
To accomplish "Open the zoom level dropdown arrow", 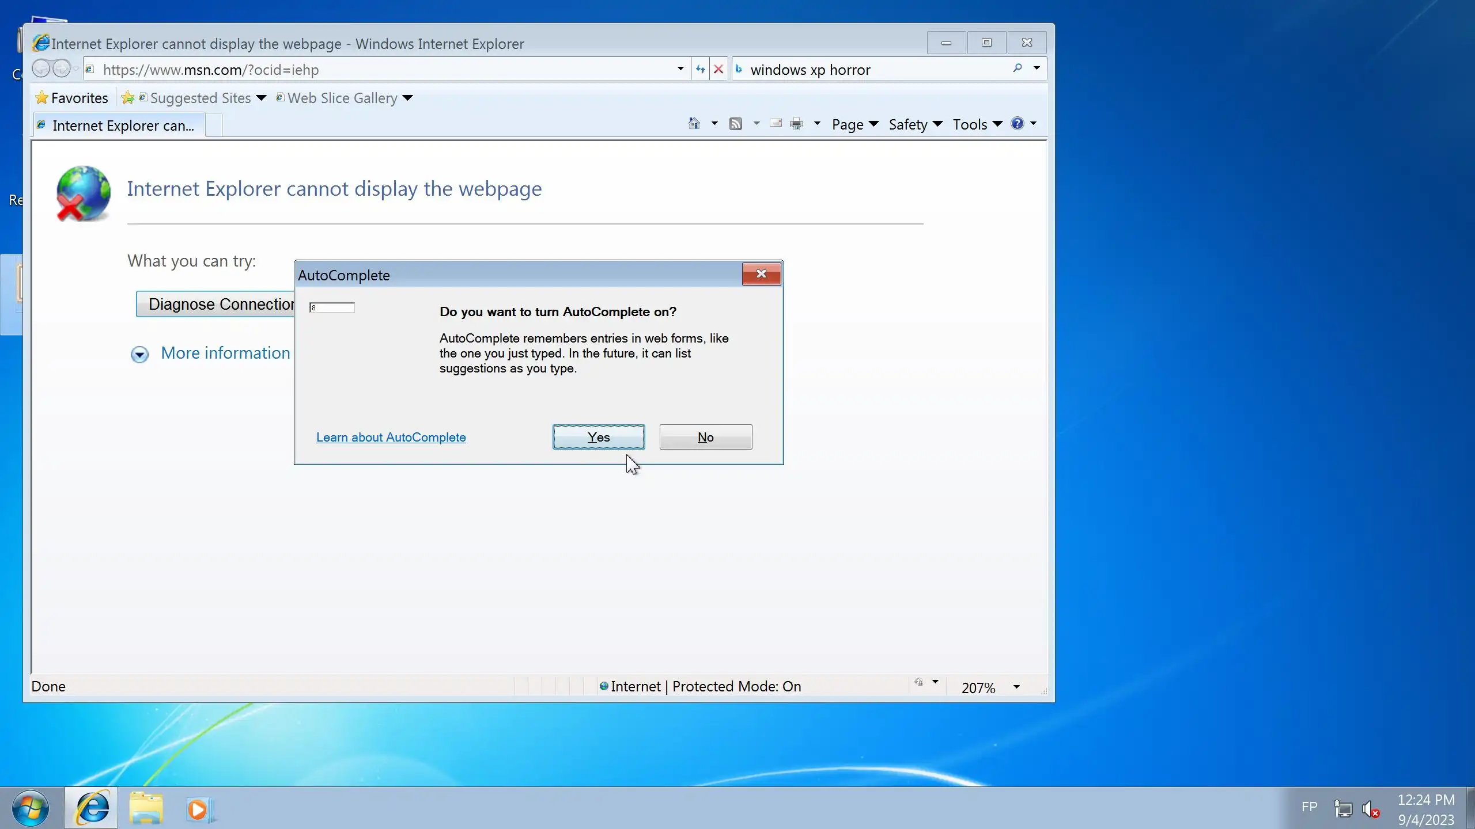I will pos(1016,687).
